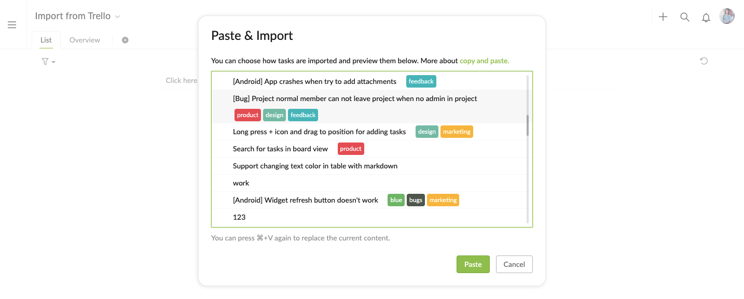Click feedback tag on App crashes task

(421, 81)
